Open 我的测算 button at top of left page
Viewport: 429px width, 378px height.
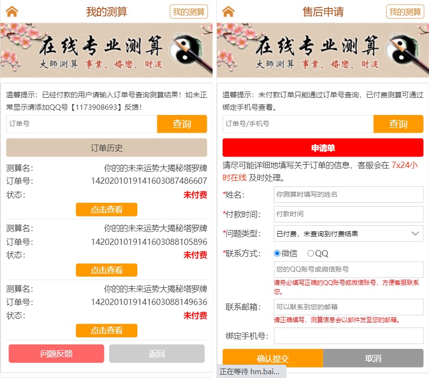[189, 12]
